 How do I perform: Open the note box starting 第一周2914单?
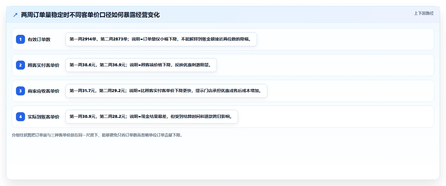(161, 39)
